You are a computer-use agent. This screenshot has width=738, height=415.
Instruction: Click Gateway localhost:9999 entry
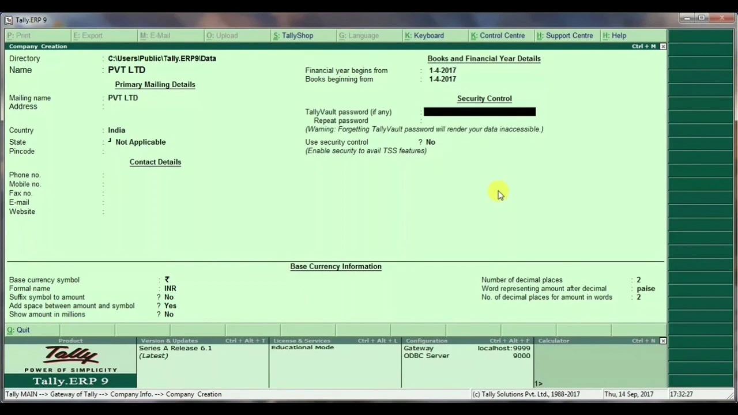pyautogui.click(x=467, y=348)
